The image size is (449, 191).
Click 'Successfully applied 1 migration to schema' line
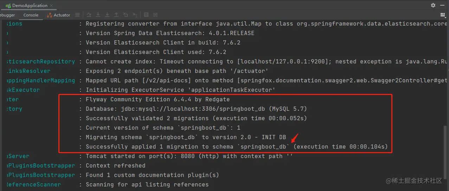click(x=237, y=147)
